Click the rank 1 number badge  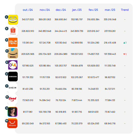click(6, 17)
